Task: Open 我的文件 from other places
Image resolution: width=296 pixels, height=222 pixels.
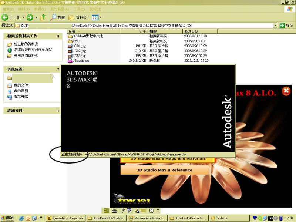Action: pyautogui.click(x=21, y=85)
